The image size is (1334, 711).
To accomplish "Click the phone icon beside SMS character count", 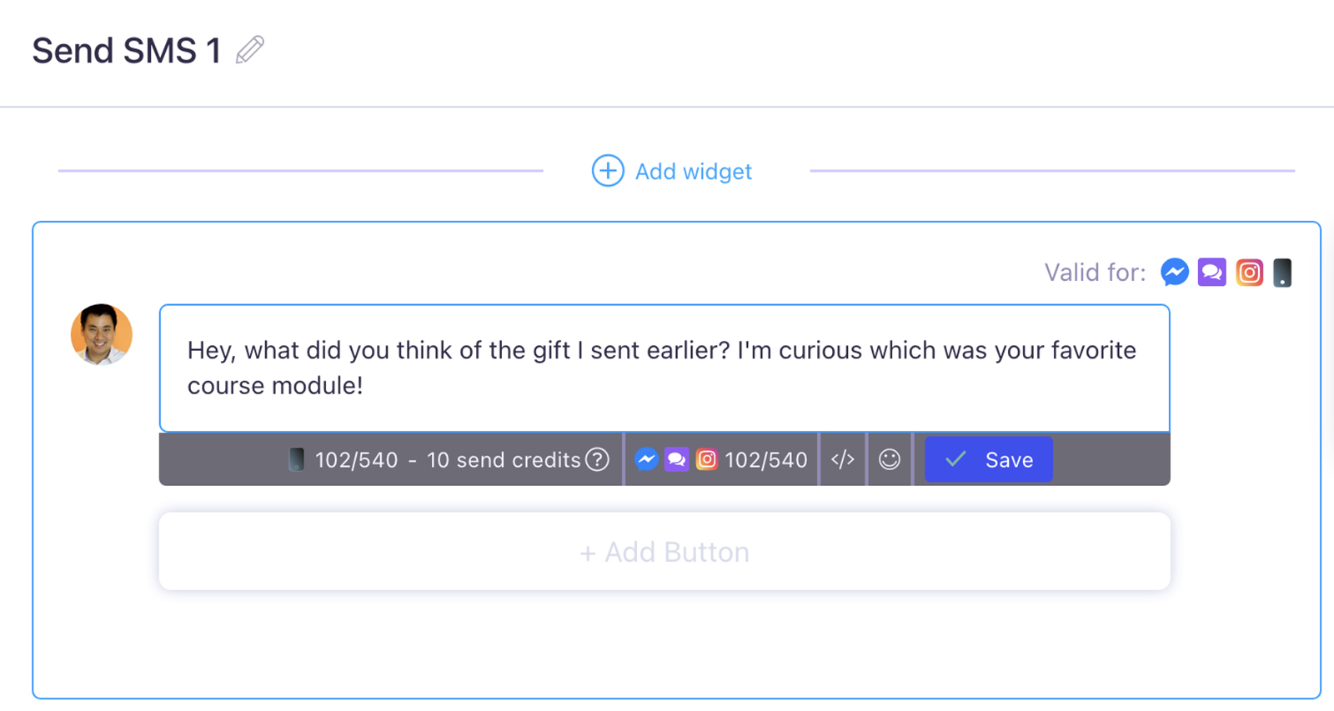I will pyautogui.click(x=296, y=459).
